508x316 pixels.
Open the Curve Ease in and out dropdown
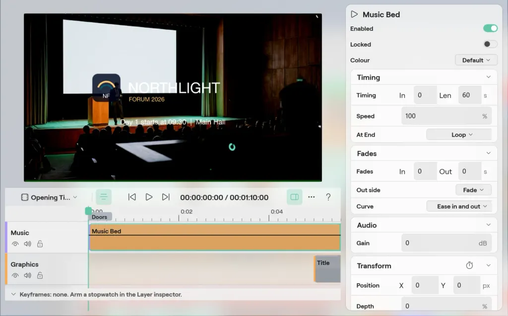click(459, 206)
